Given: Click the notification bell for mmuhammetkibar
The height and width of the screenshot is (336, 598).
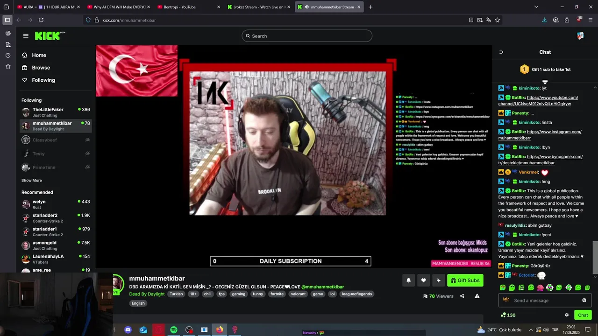Looking at the screenshot, I should click(408, 280).
